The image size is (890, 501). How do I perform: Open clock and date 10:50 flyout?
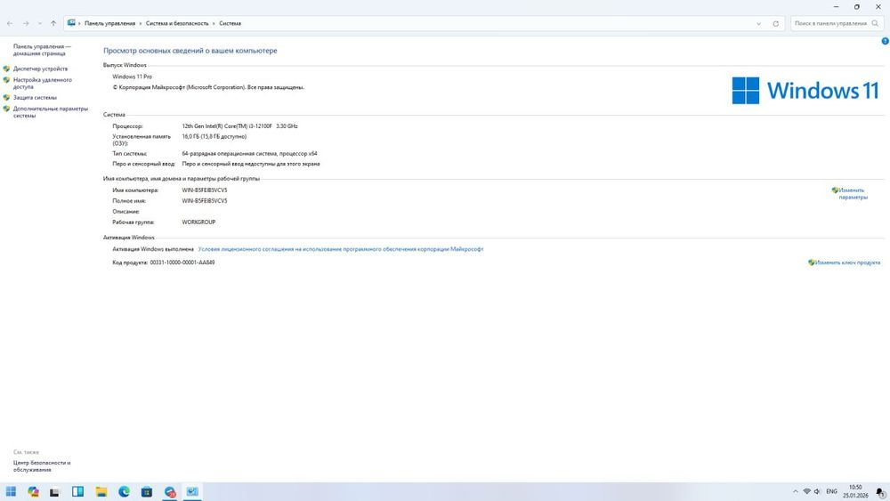[855, 491]
